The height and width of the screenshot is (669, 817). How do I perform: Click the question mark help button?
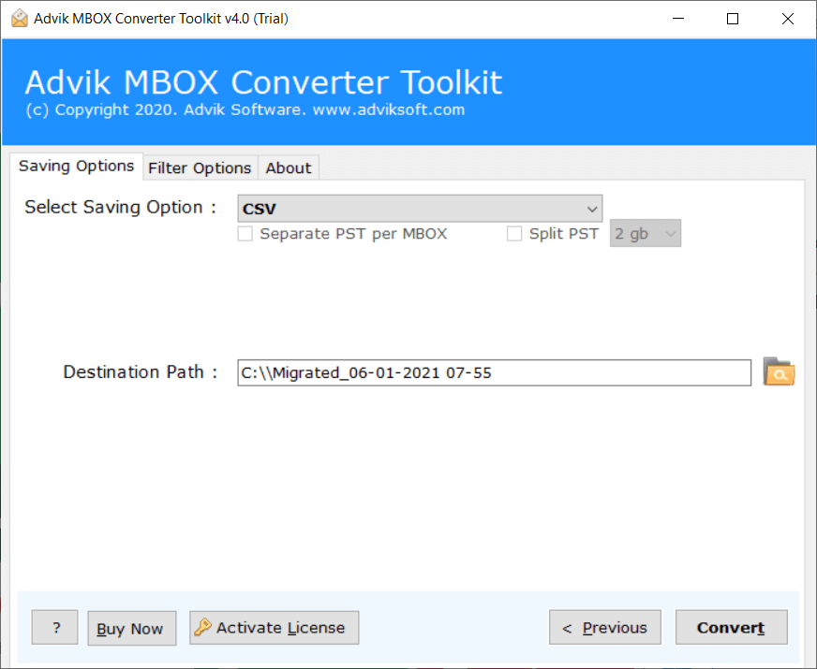55,628
